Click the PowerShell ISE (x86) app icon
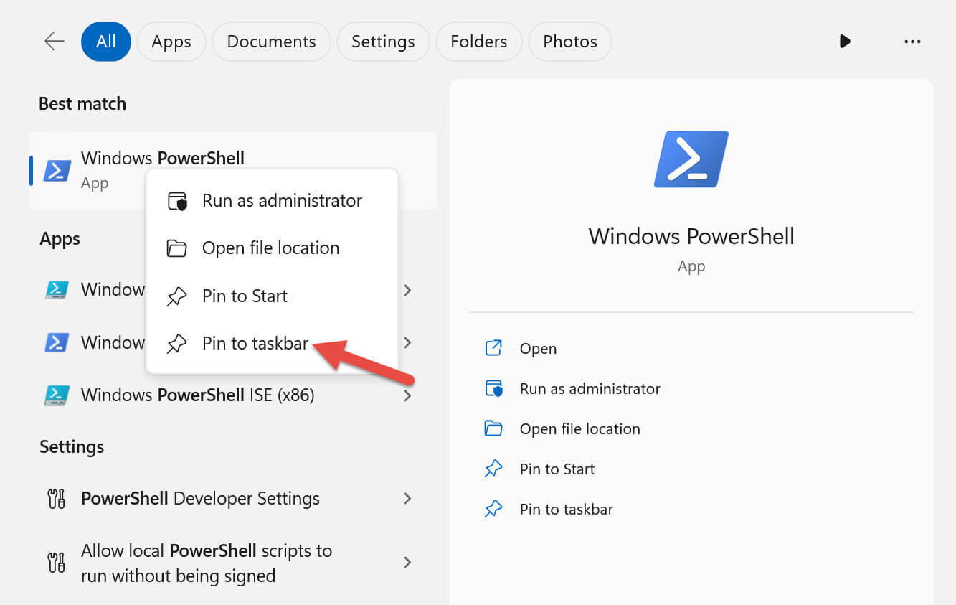956x605 pixels. pos(57,395)
